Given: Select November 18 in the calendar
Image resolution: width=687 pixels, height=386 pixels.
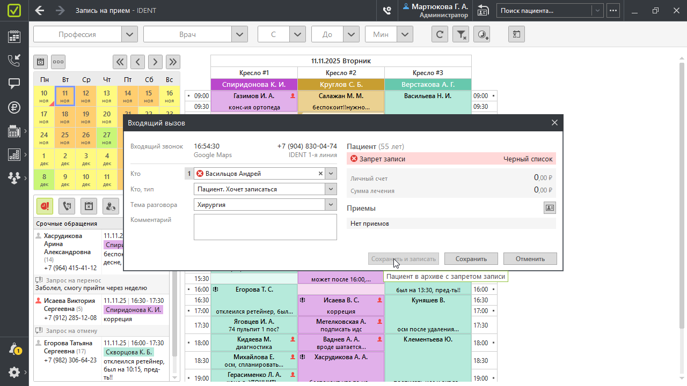Looking at the screenshot, I should 65,116.
